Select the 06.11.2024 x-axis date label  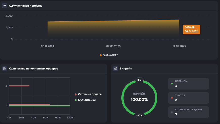tap(48, 46)
